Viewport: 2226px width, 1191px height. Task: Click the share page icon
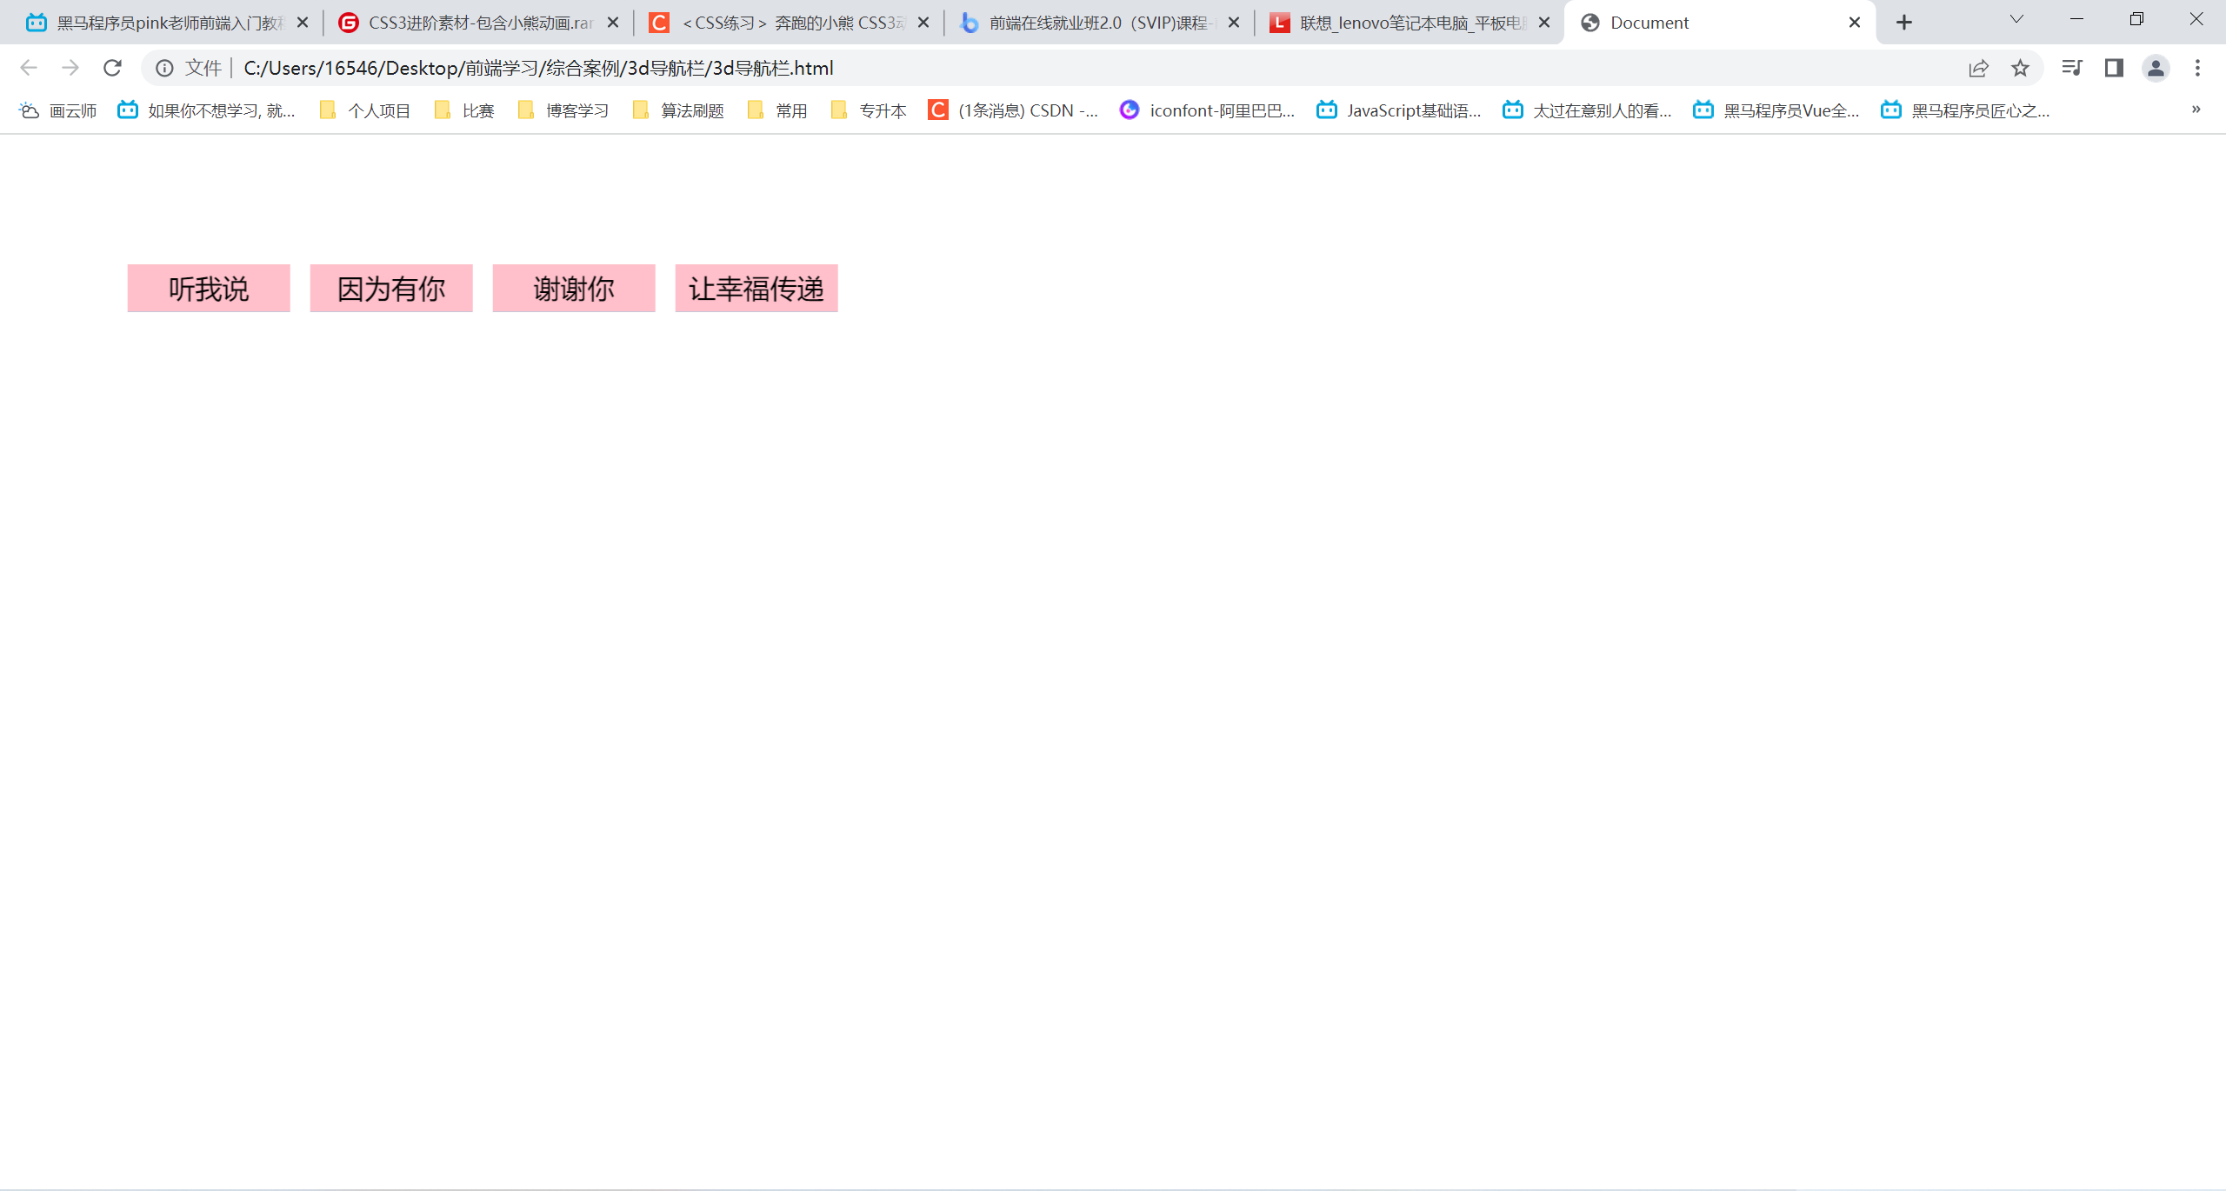[x=1978, y=68]
